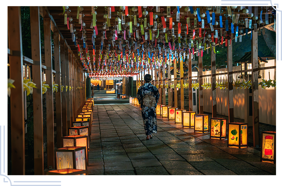Viewport: 282px width, 186px height.
Task: Click the woman's hair bun
Action: click(148, 78)
